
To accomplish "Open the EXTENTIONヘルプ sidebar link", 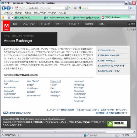I will 107,61.
